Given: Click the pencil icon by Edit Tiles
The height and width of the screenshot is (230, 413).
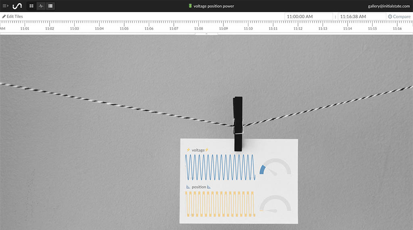Looking at the screenshot, I should 4,17.
